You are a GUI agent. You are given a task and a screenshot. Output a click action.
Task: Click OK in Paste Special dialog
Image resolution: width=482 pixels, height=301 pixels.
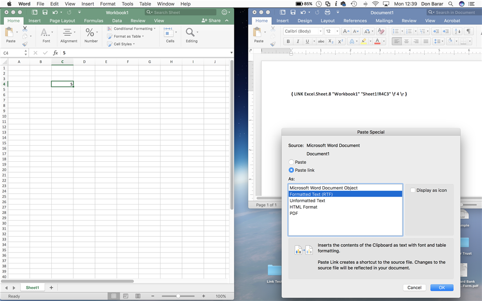tap(442, 287)
